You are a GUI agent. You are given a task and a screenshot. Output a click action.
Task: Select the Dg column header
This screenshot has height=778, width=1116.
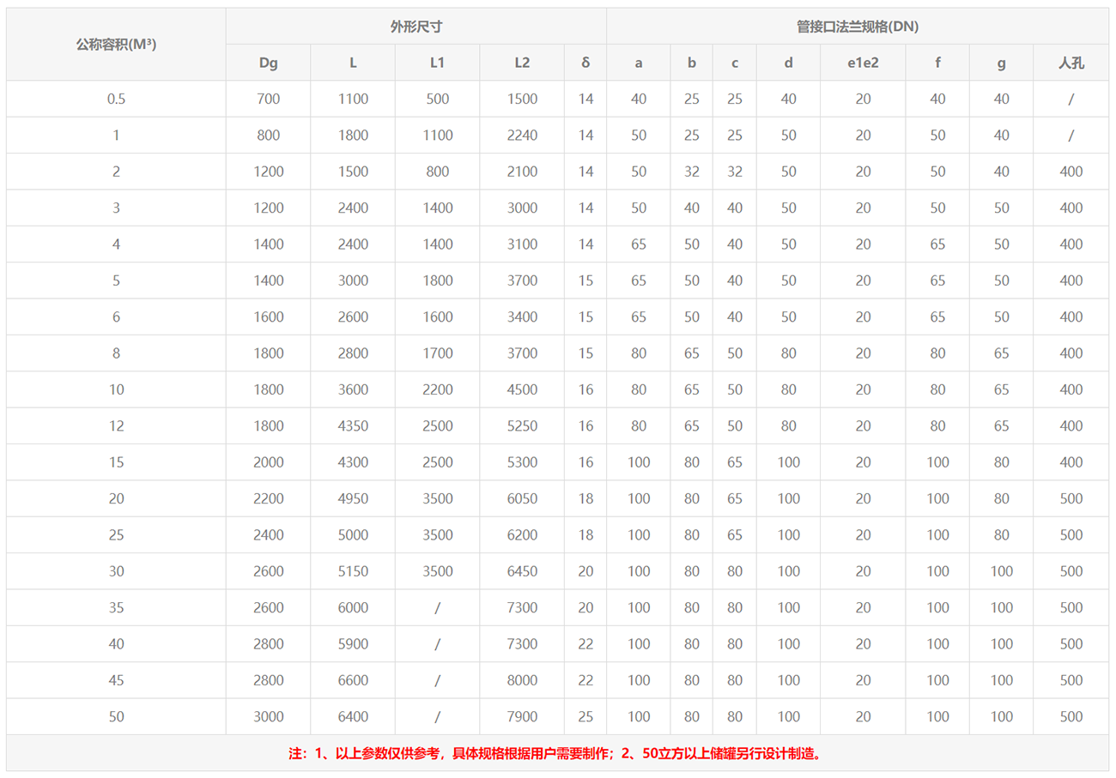tap(268, 63)
